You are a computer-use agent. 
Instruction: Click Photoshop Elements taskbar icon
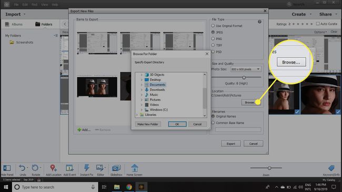tap(142, 187)
